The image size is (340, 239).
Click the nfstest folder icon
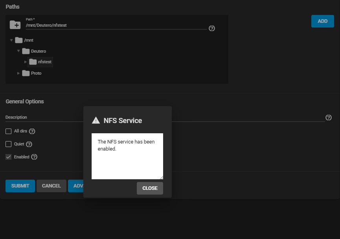tap(33, 62)
